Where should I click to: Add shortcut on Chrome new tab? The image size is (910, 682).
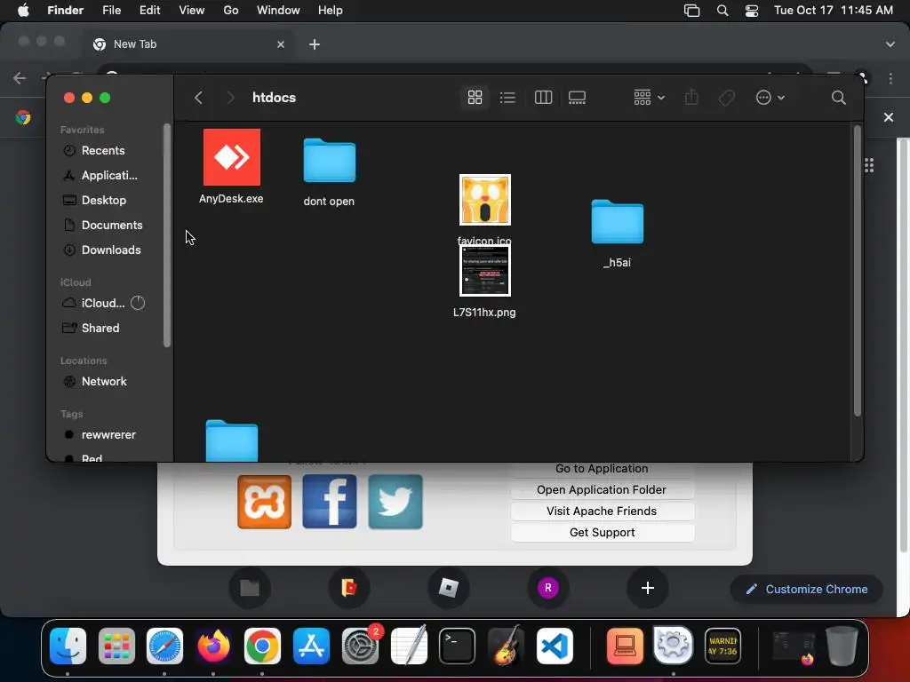pyautogui.click(x=648, y=588)
